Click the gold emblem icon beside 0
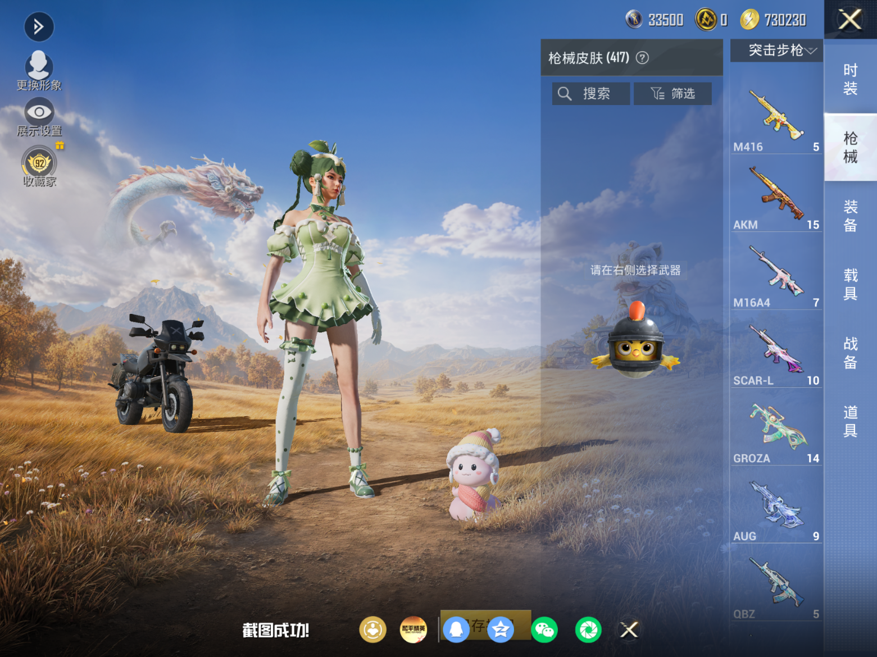877x657 pixels. 706,20
